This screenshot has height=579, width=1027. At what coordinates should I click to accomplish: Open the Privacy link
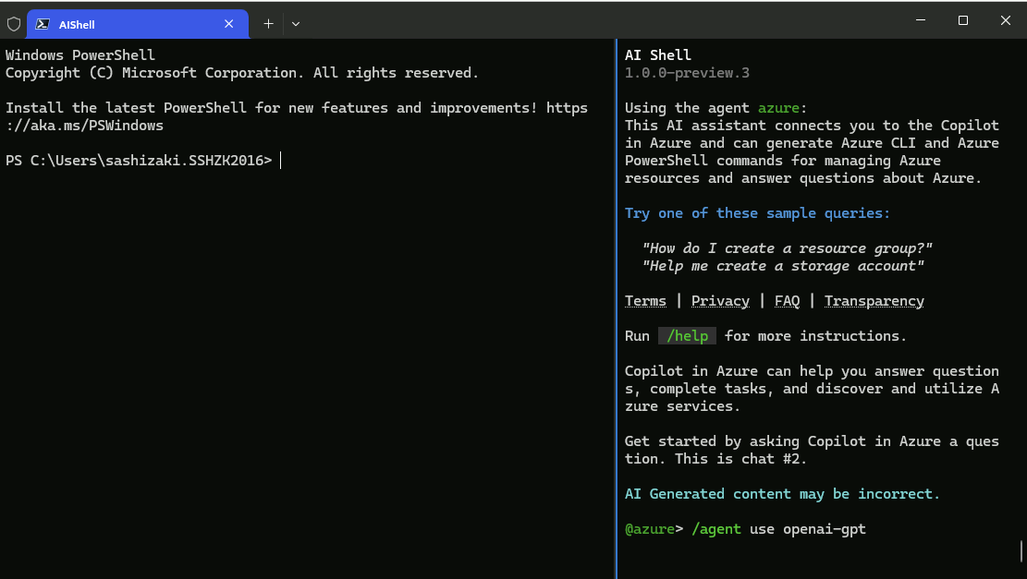[x=720, y=301]
